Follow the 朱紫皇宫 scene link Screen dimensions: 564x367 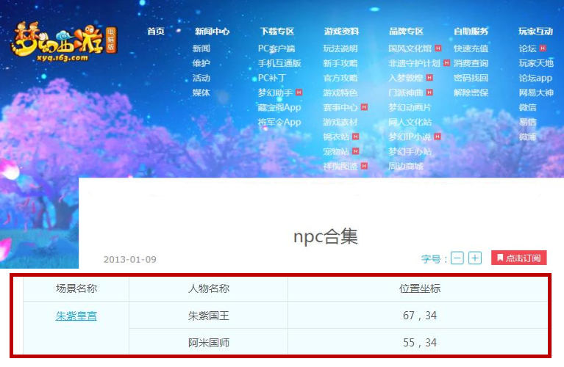76,316
